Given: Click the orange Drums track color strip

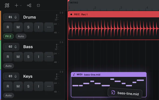Looking at the screenshot, I should (x=1, y=25).
